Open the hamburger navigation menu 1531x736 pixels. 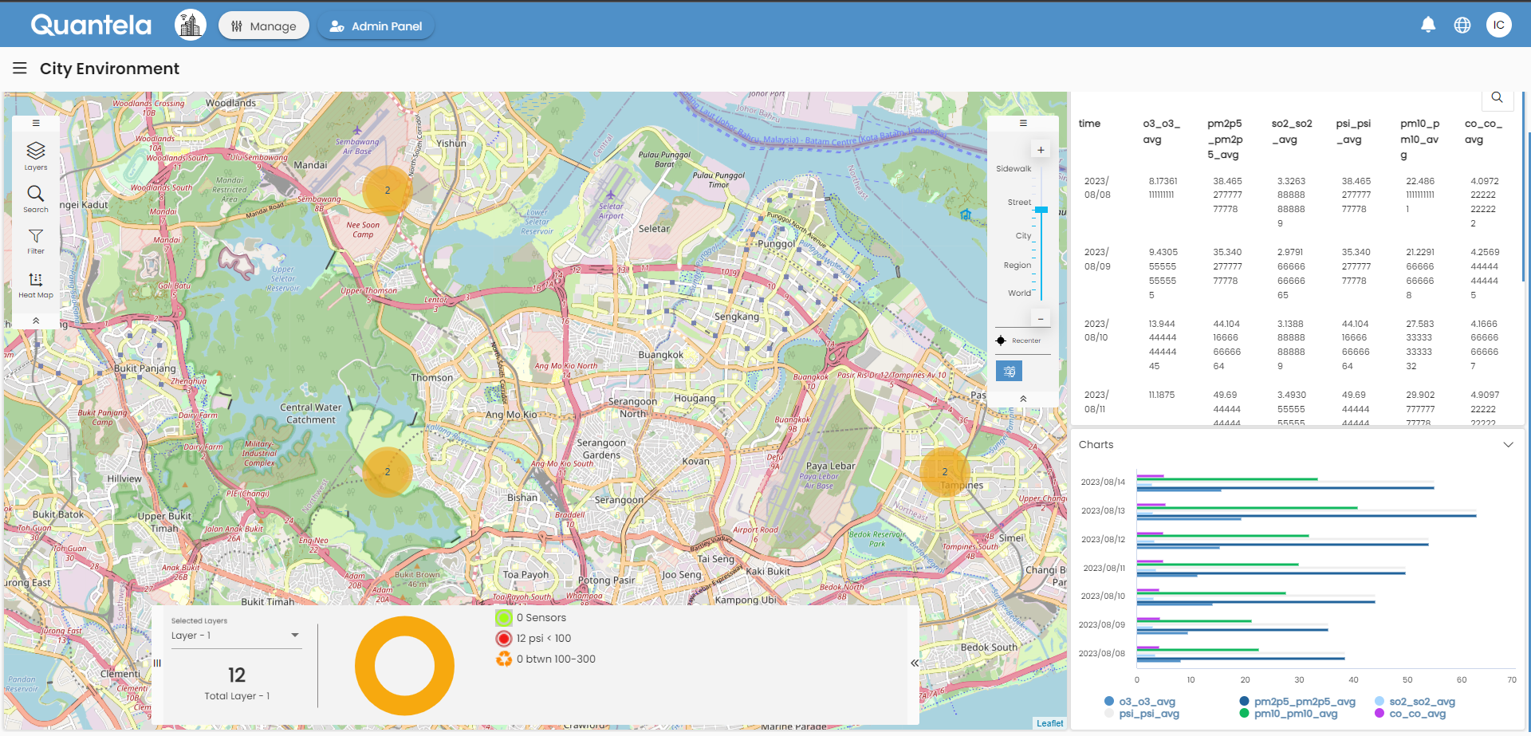coord(20,69)
